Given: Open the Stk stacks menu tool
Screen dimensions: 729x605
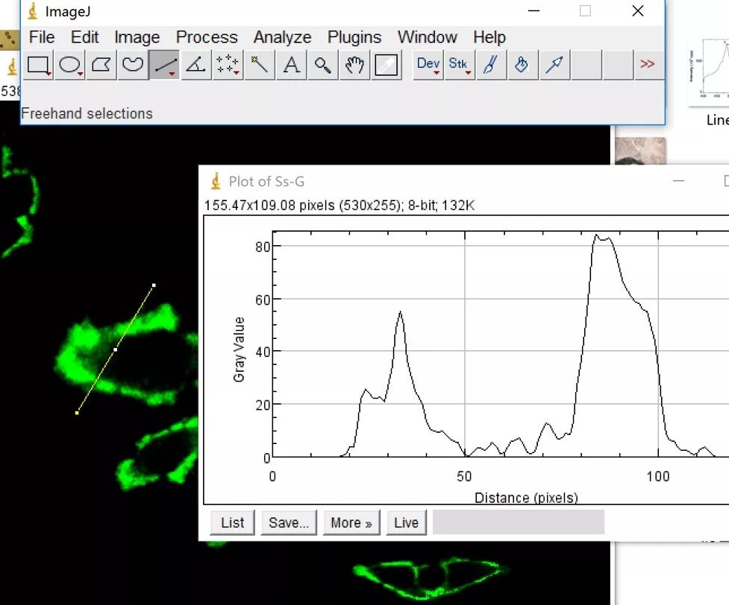Looking at the screenshot, I should coord(460,65).
